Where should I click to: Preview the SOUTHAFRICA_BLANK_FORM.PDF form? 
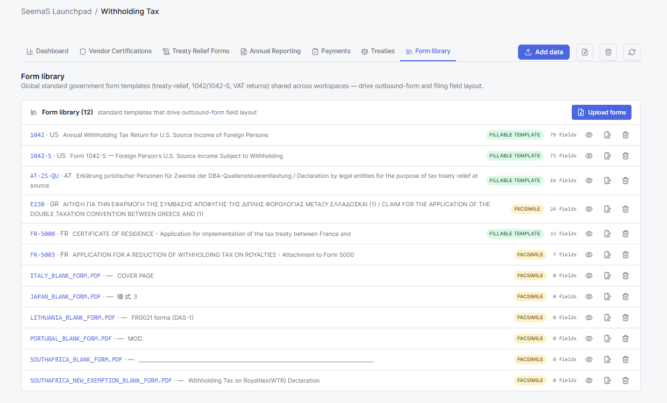click(589, 359)
